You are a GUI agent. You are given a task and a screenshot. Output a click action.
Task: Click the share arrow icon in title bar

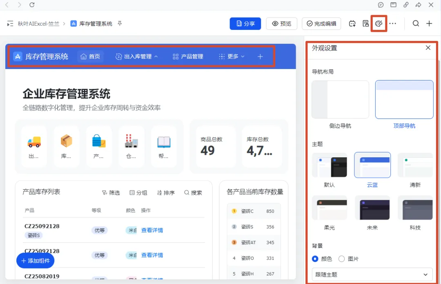[418, 5]
